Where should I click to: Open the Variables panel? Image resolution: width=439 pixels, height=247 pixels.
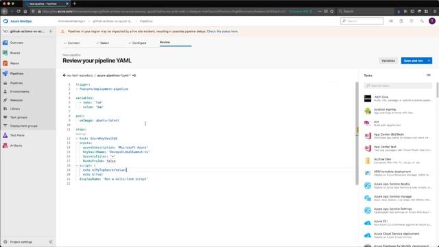[388, 61]
